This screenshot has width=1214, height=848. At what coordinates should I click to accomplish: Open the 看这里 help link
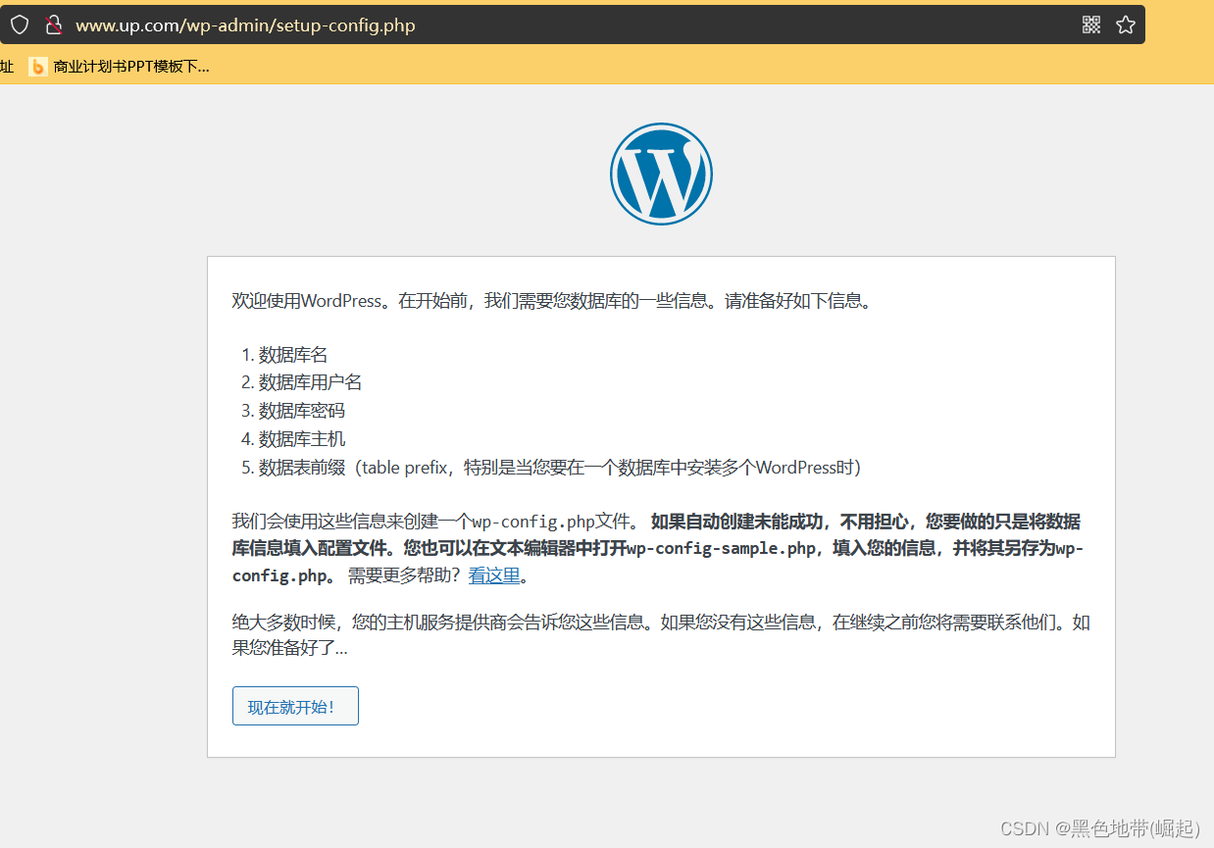[x=494, y=575]
